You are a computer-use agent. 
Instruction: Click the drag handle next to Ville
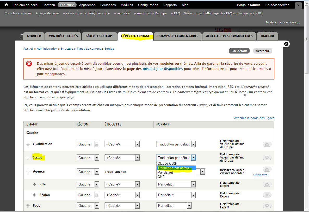point(34,184)
